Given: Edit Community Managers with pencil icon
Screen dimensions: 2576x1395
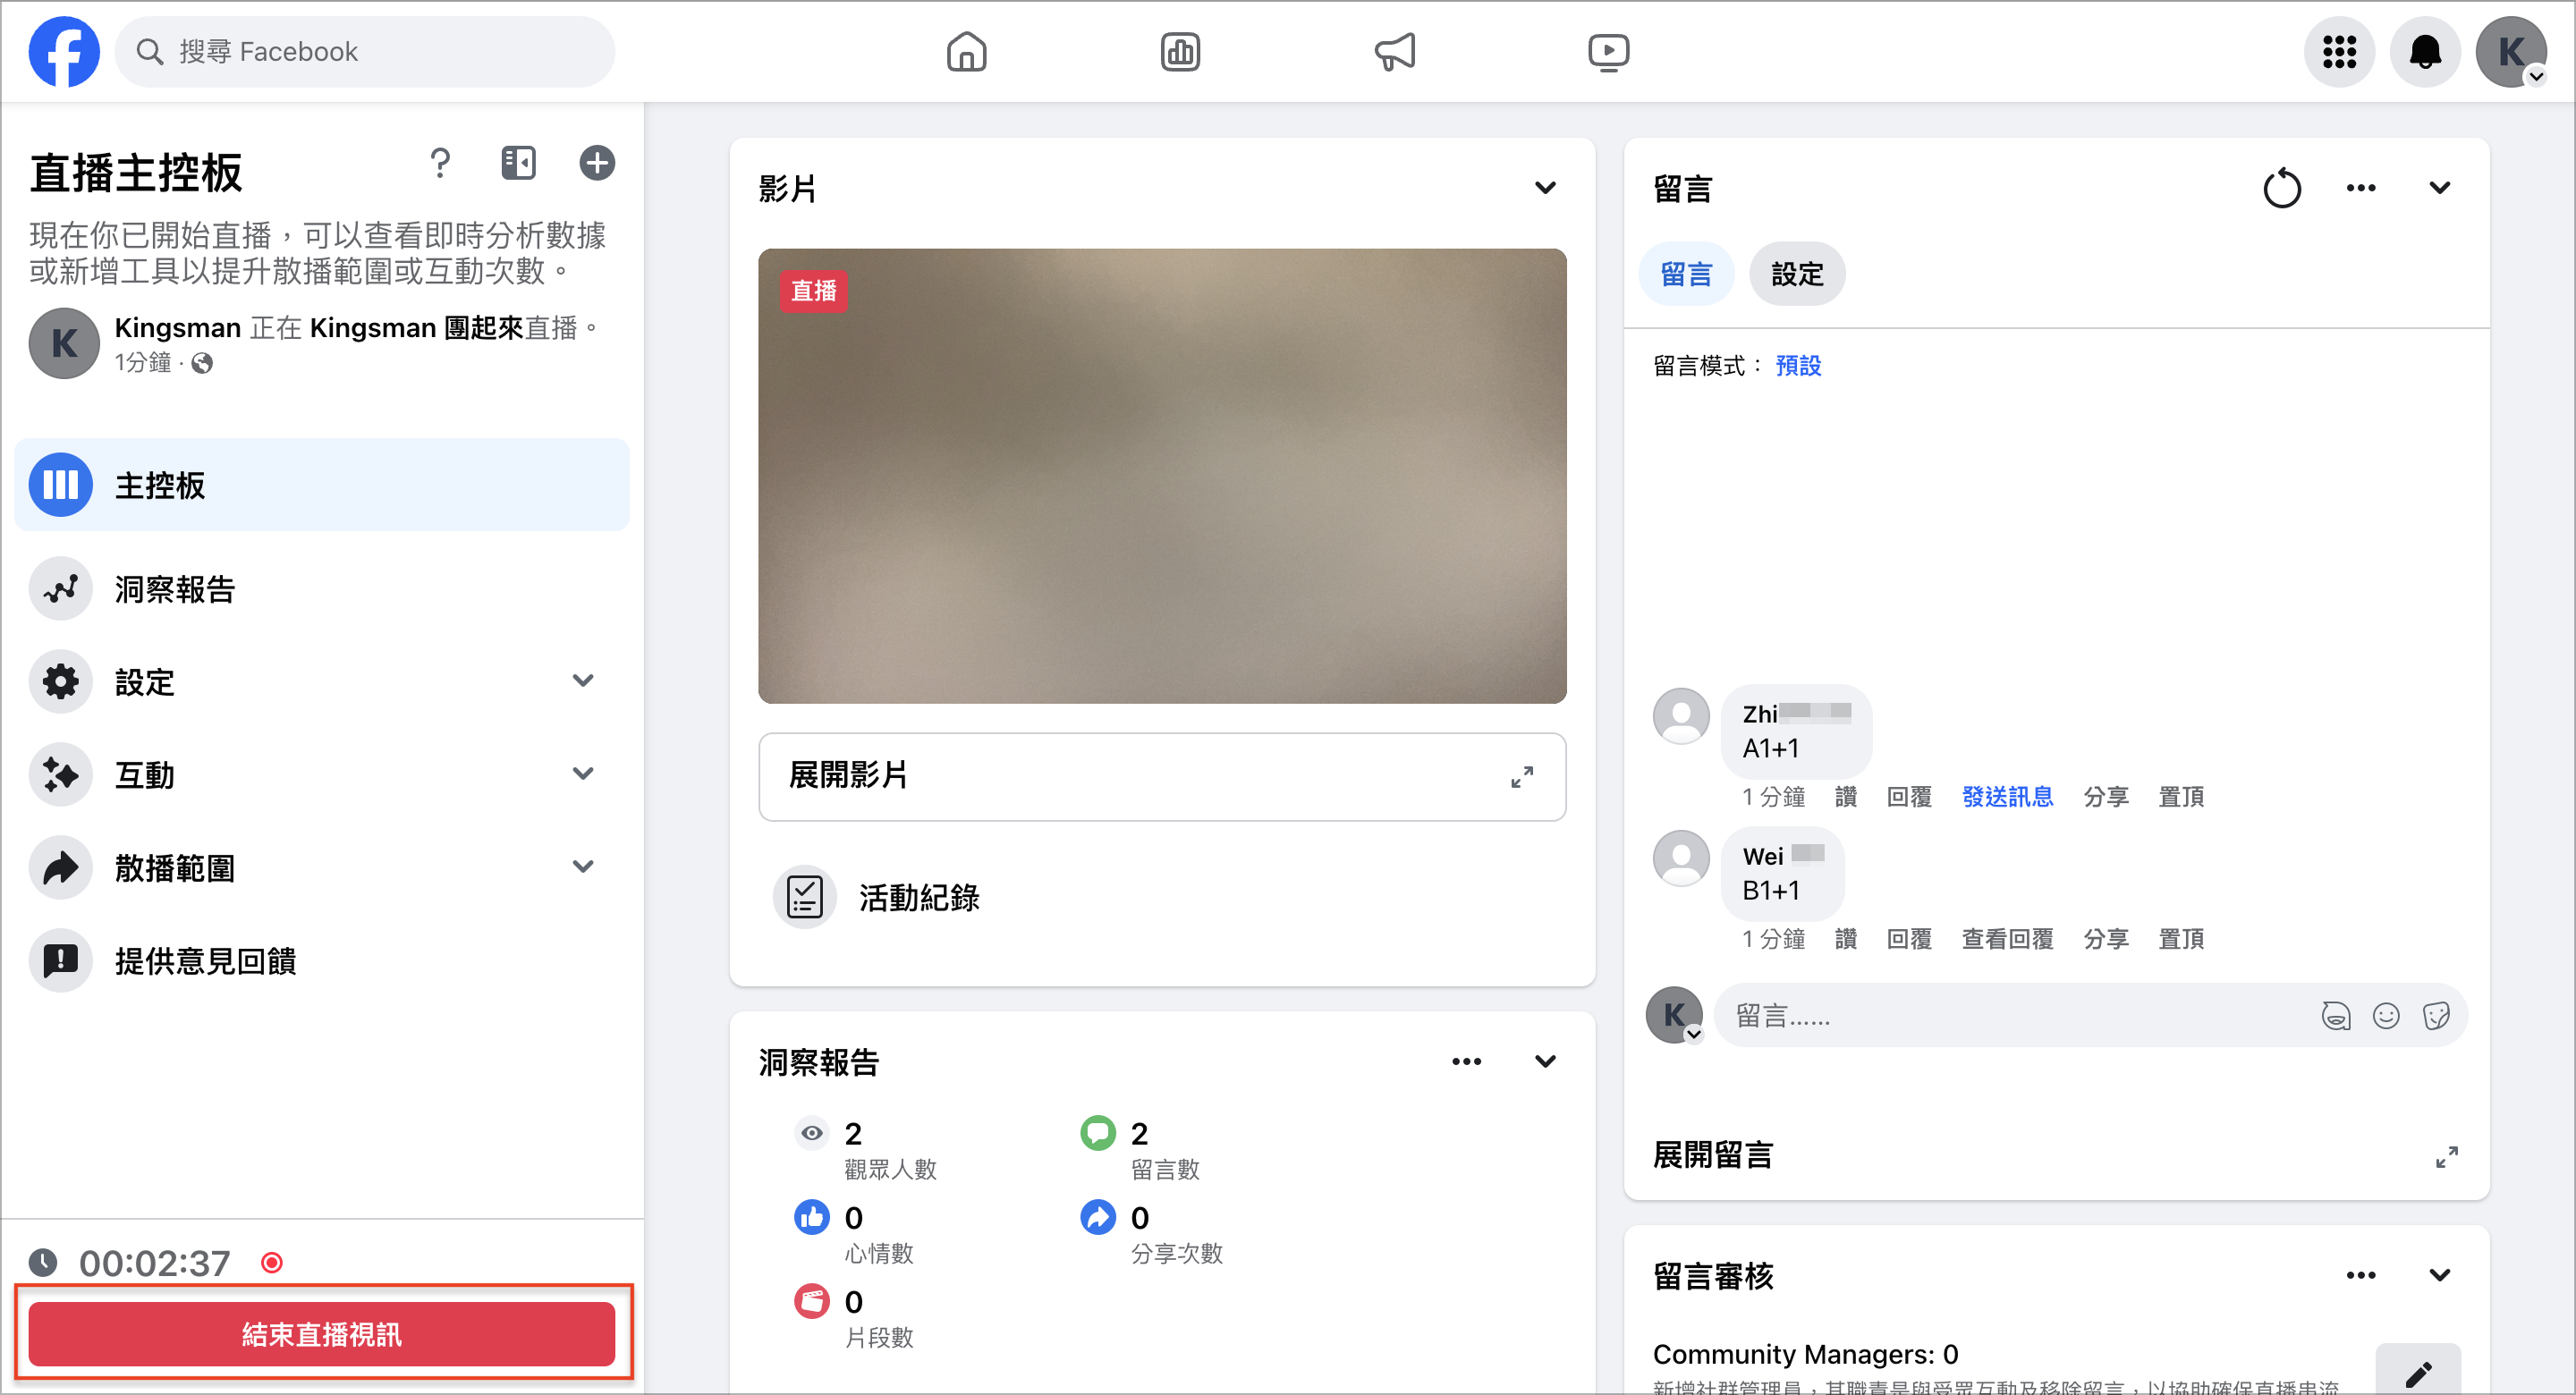Looking at the screenshot, I should 2418,1374.
